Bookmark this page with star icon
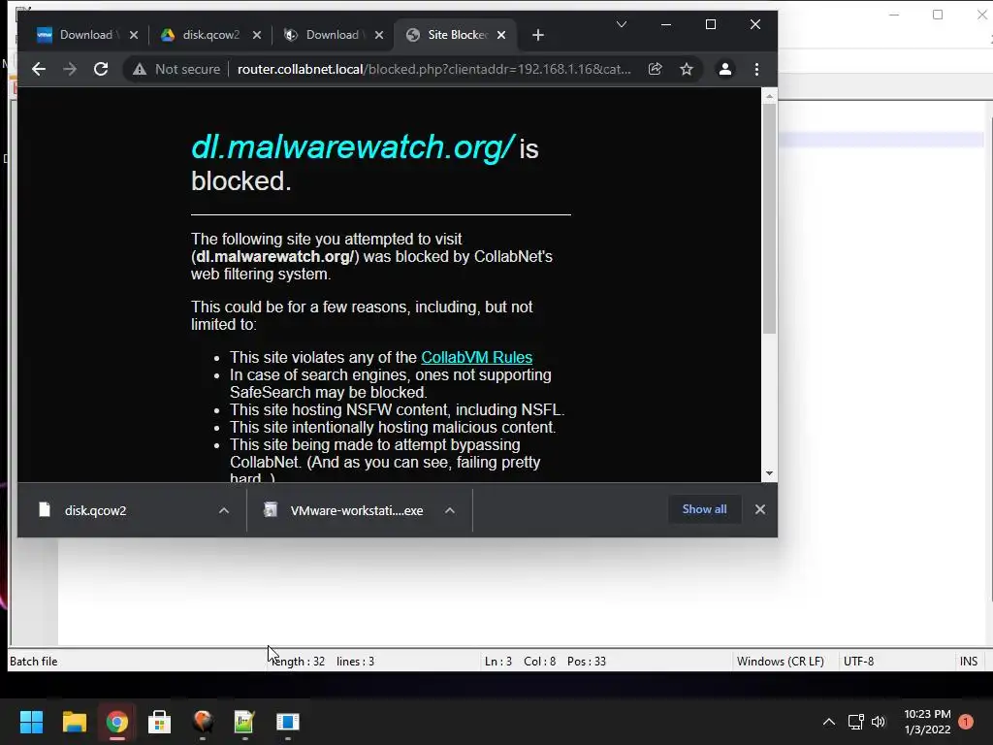993x745 pixels. click(687, 69)
